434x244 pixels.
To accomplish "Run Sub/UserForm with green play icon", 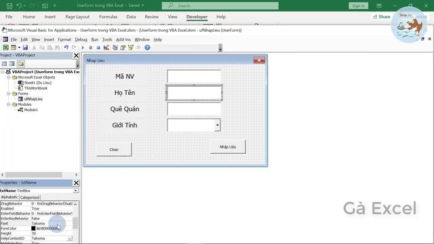I will pyautogui.click(x=83, y=47).
